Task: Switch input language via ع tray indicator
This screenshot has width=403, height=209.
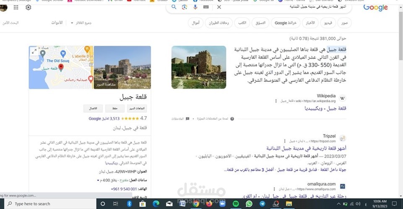Action: (366, 204)
